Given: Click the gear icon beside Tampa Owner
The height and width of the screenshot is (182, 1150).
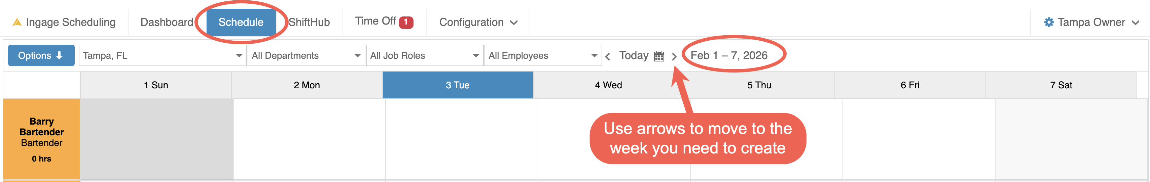Looking at the screenshot, I should (x=1049, y=22).
